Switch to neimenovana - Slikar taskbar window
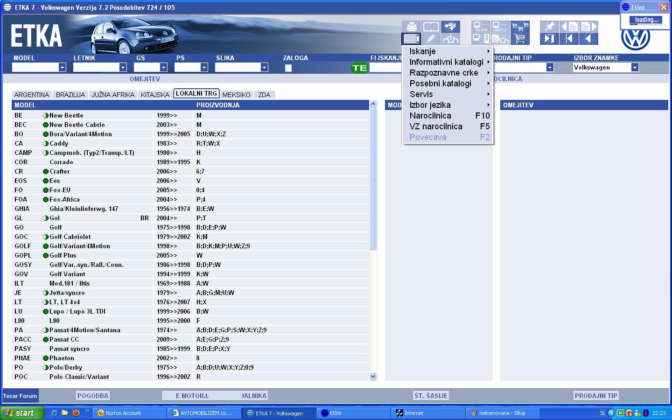The height and width of the screenshot is (420, 672). point(503,413)
